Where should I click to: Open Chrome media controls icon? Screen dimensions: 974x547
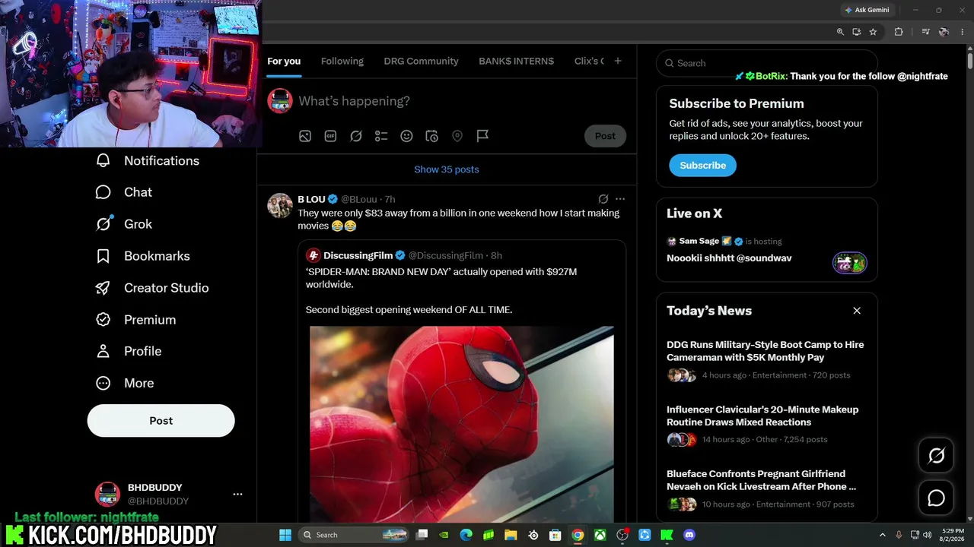[x=925, y=32]
